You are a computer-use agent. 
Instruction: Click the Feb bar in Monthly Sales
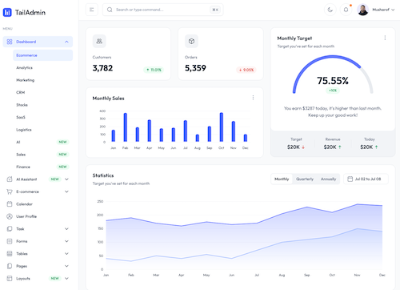tap(126, 127)
